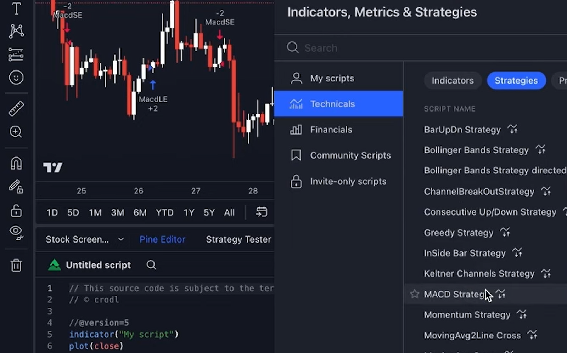The height and width of the screenshot is (353, 567).
Task: Switch to the Strategies tab
Action: click(x=516, y=80)
